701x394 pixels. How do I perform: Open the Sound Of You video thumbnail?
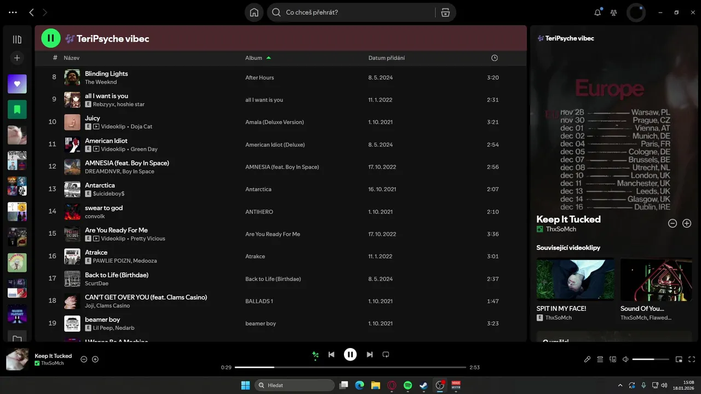point(656,279)
